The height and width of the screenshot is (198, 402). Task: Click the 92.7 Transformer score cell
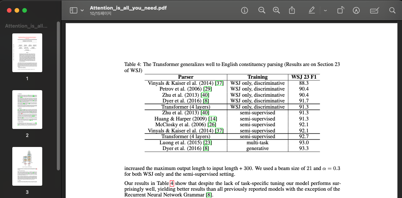tap(304, 137)
